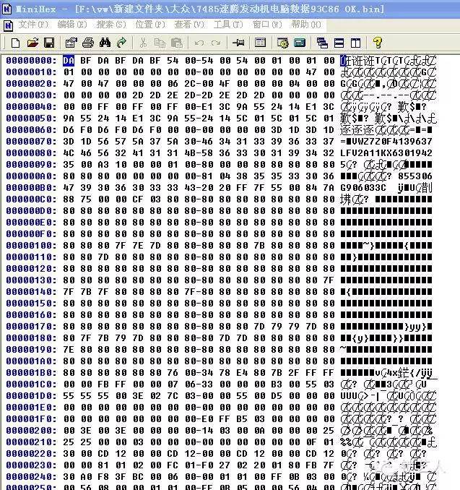Image resolution: width=460 pixels, height=490 pixels.
Task: Click the Calculator toolbar icon
Action: coord(300,43)
